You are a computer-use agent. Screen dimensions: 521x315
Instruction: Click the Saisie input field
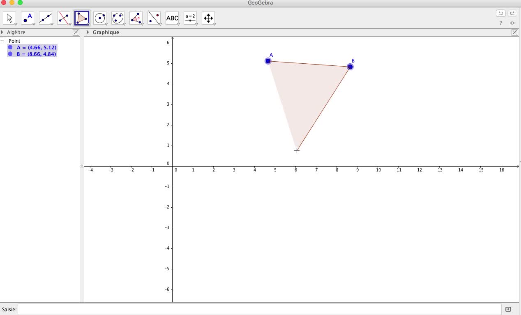pos(259,309)
